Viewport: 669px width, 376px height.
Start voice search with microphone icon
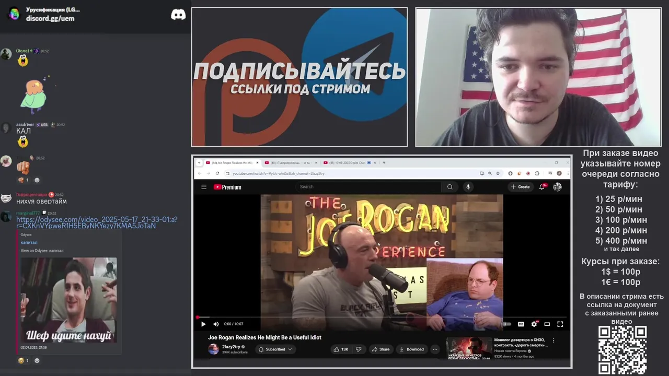coord(468,186)
